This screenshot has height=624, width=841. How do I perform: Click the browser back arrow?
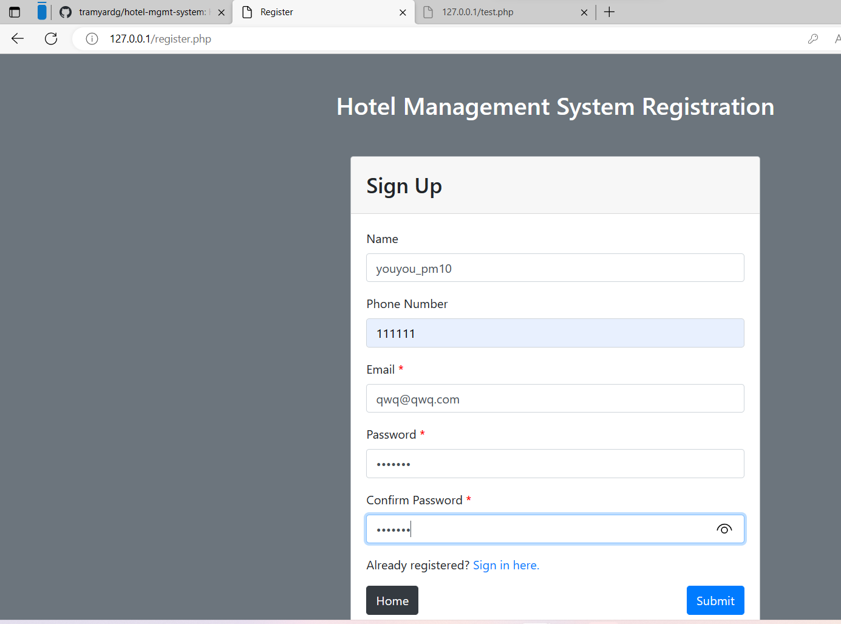18,39
